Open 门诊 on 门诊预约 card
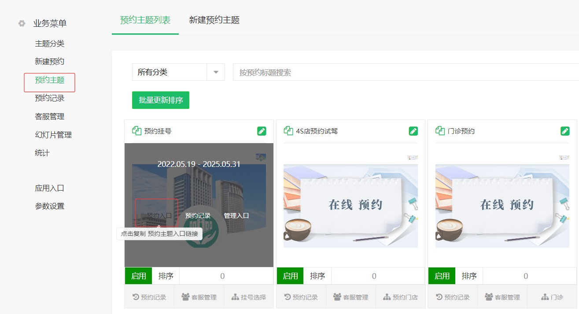 coord(552,297)
